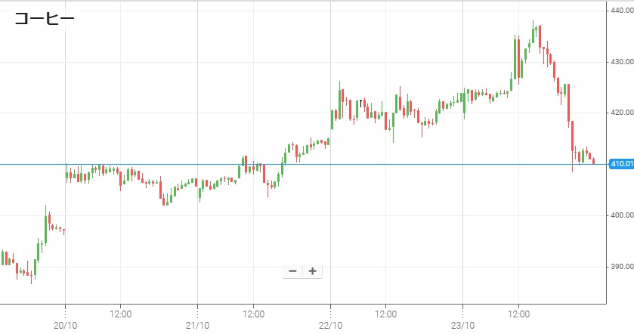
Task: Click the blue 410.01 current price tag
Action: (620, 164)
